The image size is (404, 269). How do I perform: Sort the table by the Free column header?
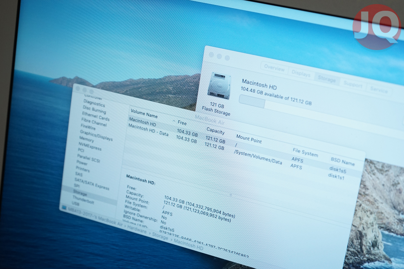182,123
